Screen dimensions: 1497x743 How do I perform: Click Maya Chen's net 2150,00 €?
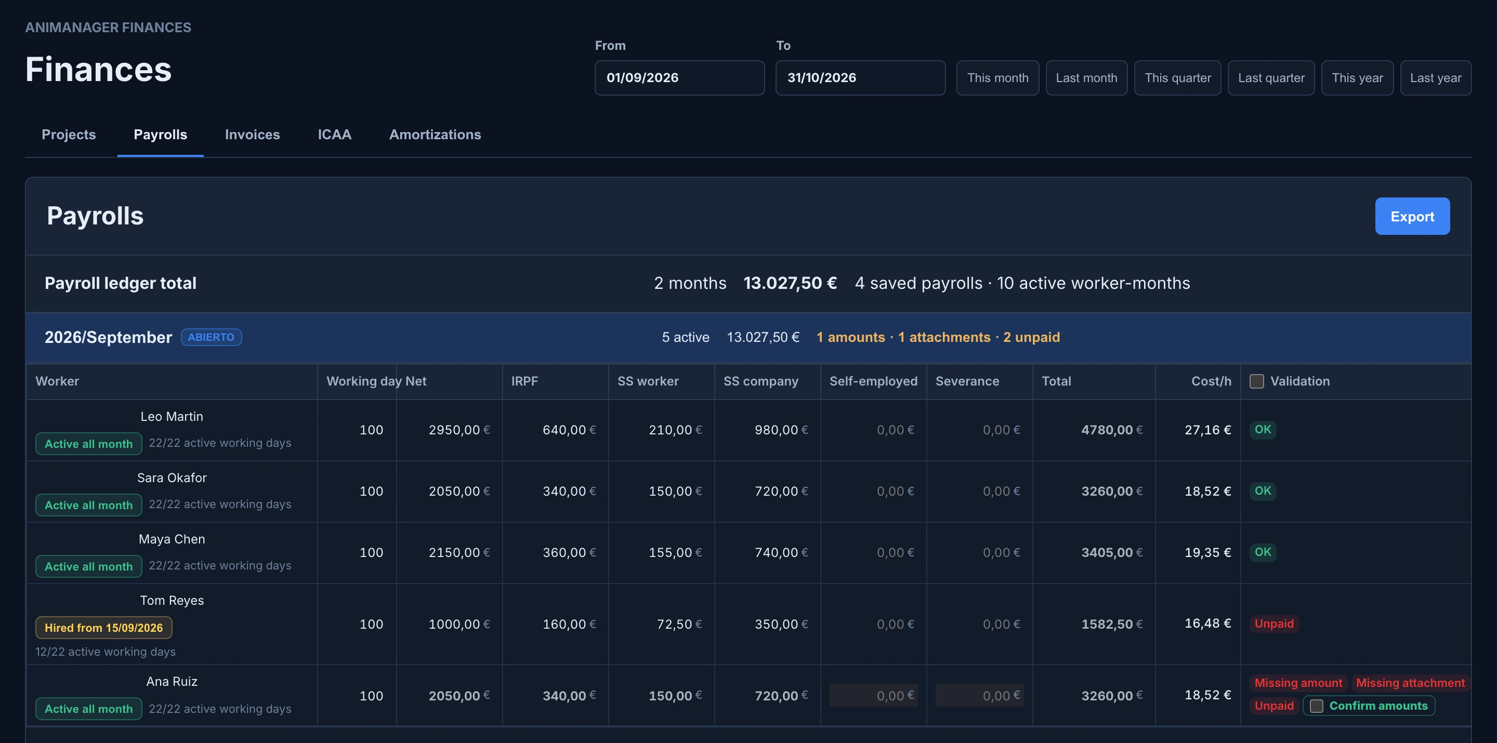pyautogui.click(x=459, y=552)
